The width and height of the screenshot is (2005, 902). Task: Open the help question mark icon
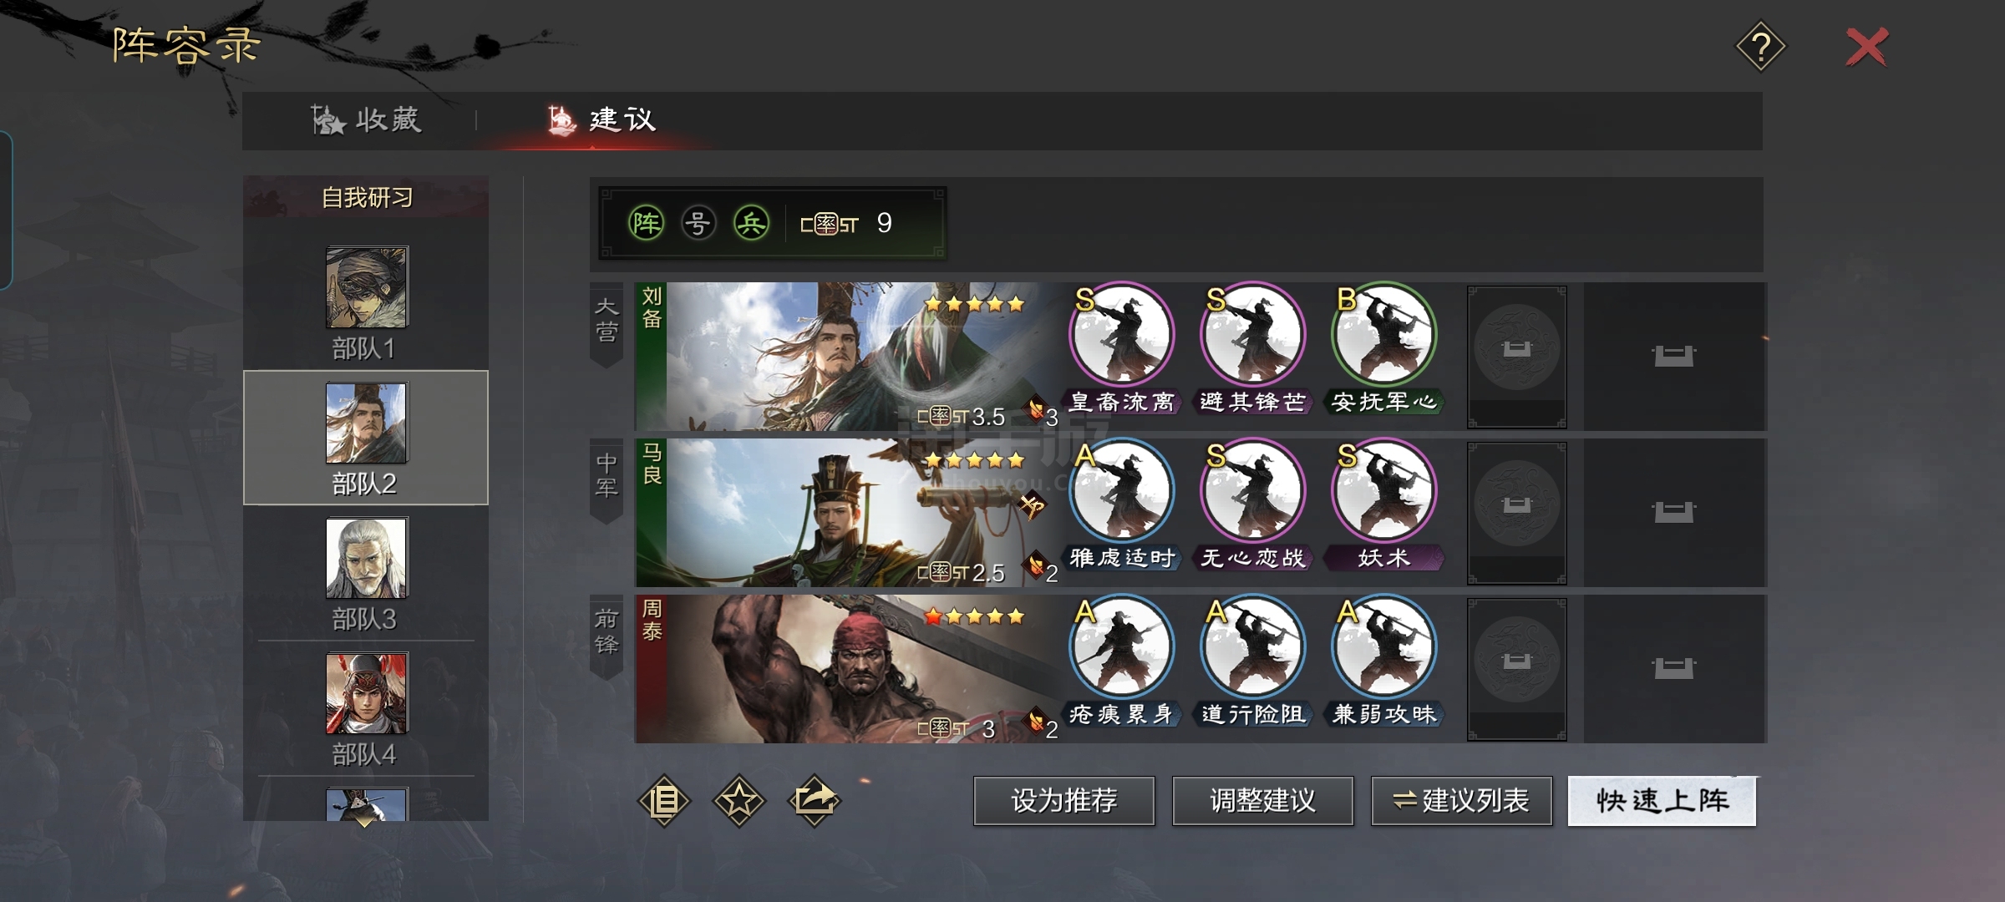click(x=1761, y=47)
